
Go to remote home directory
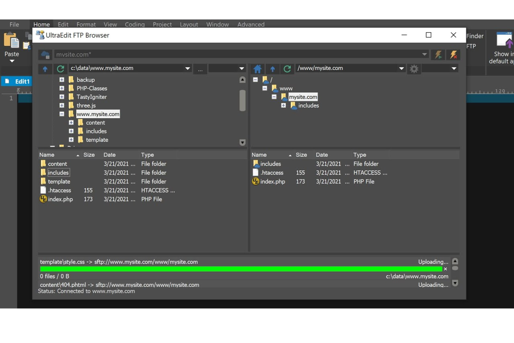pos(257,69)
